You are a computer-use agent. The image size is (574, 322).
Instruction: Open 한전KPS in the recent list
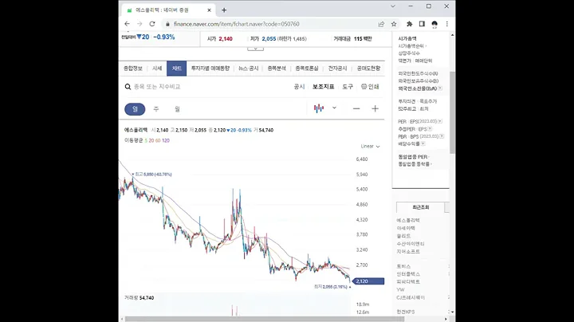(406, 312)
